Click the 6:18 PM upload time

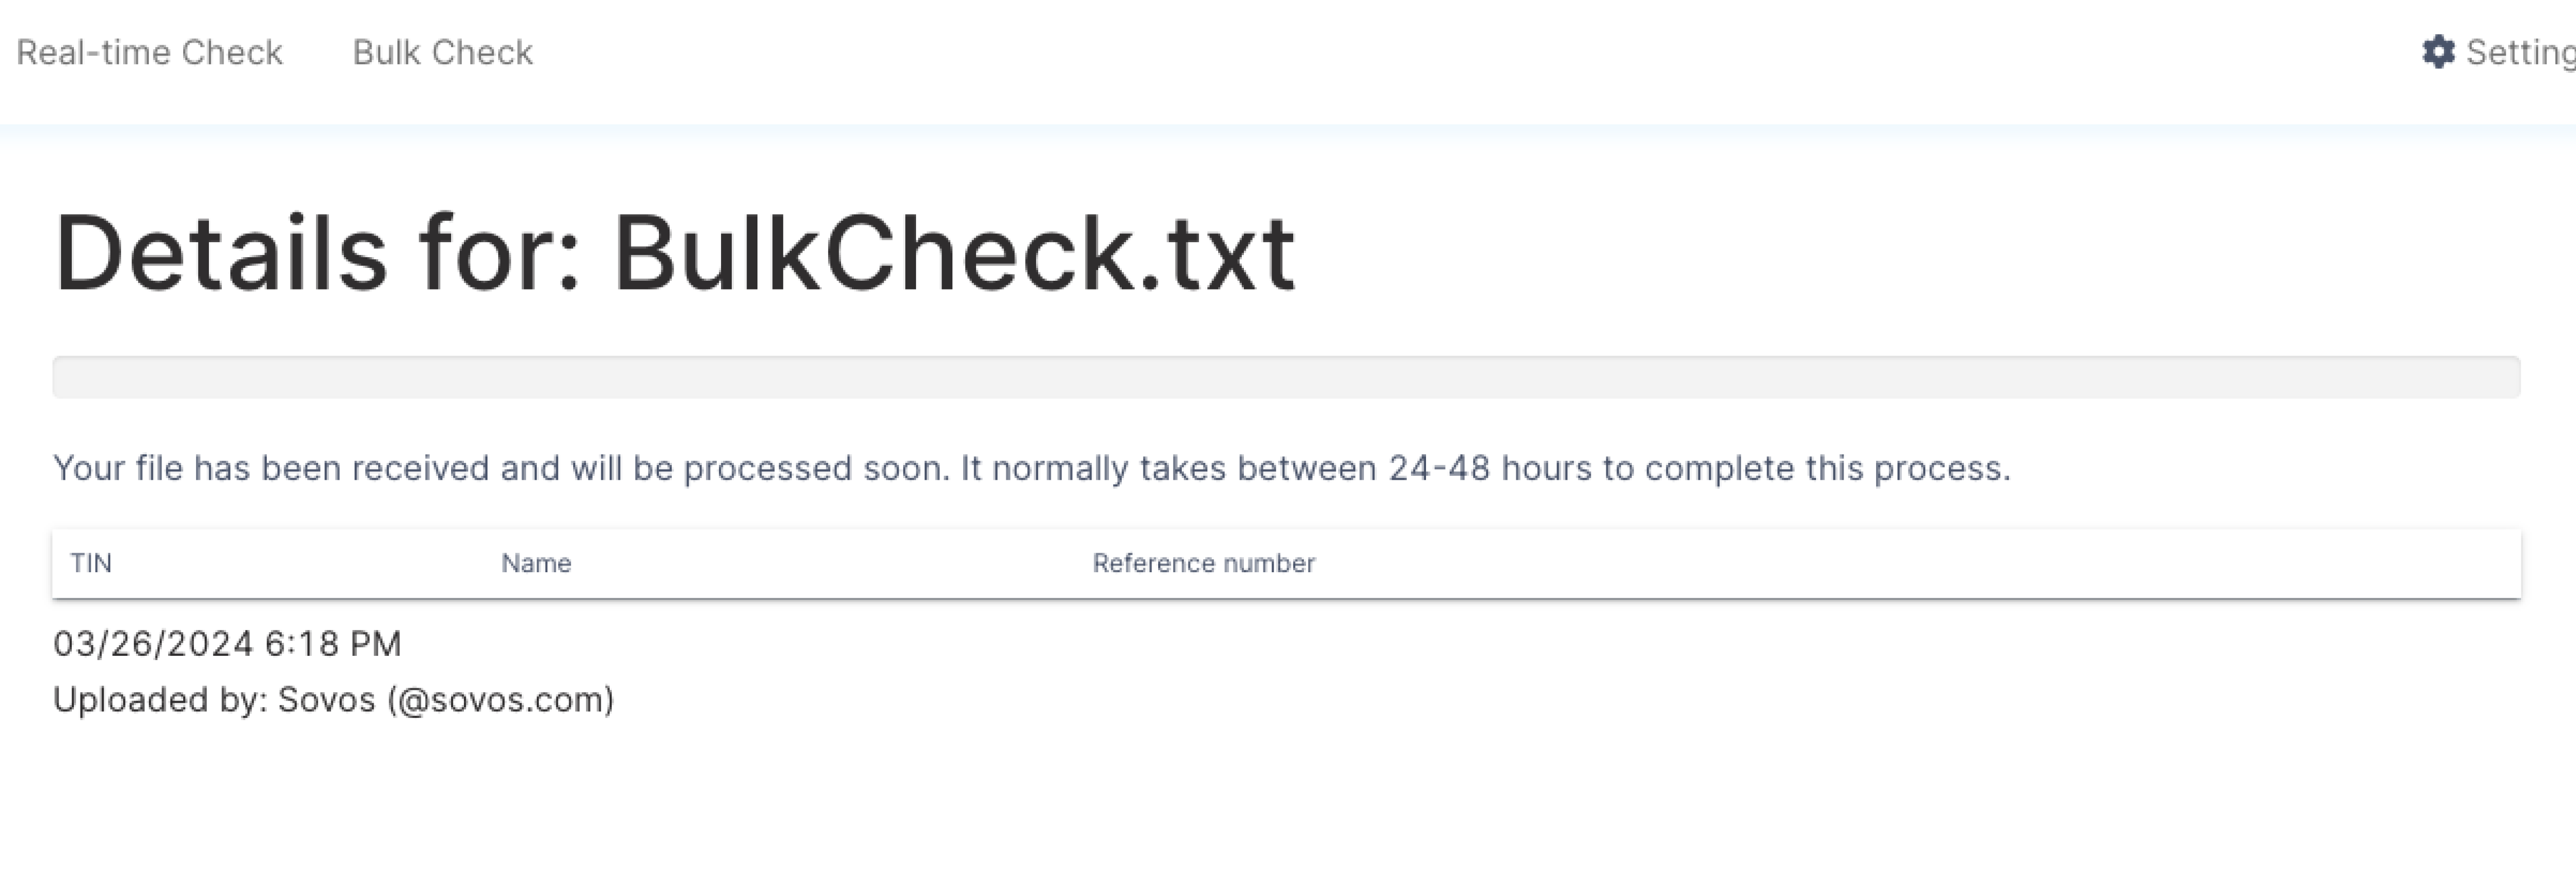(333, 643)
